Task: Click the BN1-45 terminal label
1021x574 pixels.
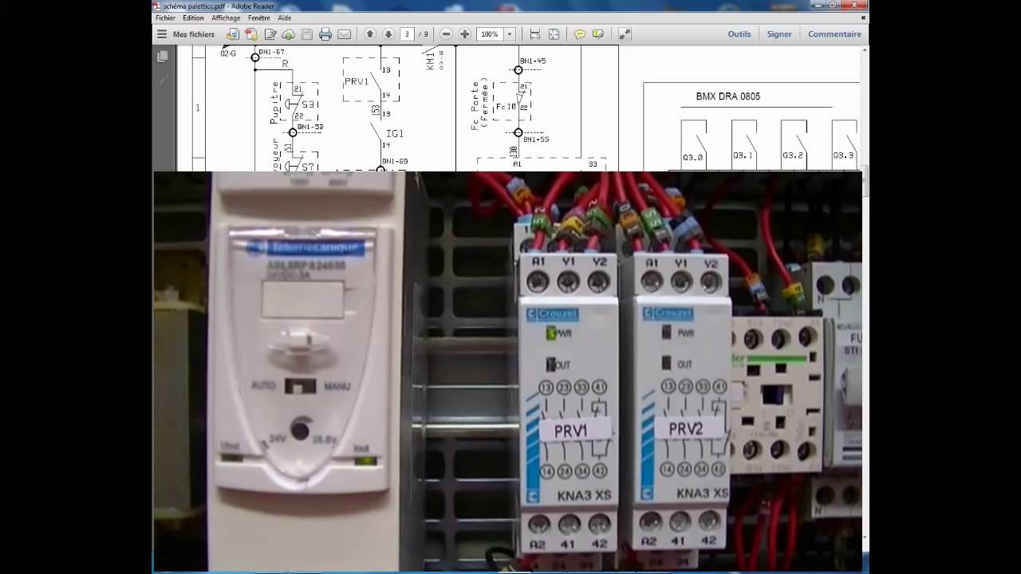Action: point(533,61)
